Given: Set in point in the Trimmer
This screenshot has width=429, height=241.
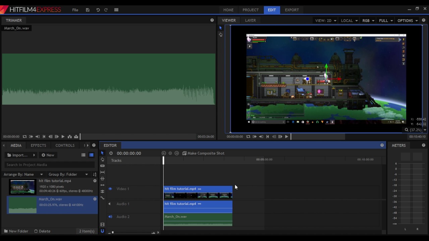Looking at the screenshot, I should 31,137.
